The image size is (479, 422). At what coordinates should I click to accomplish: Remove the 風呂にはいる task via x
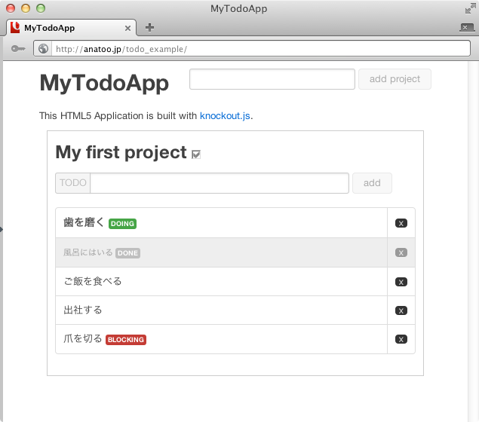[x=401, y=252]
